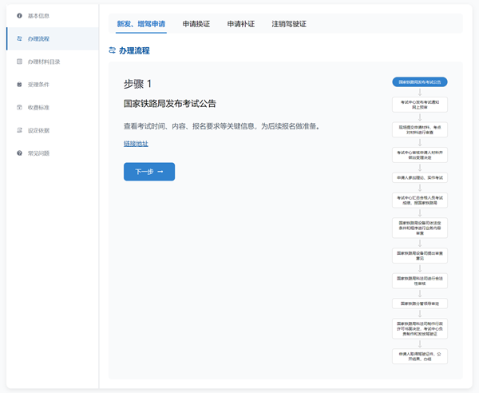Go to 收费标准 in the sidebar menu
Screen dimensions: 479x393
coord(38,107)
